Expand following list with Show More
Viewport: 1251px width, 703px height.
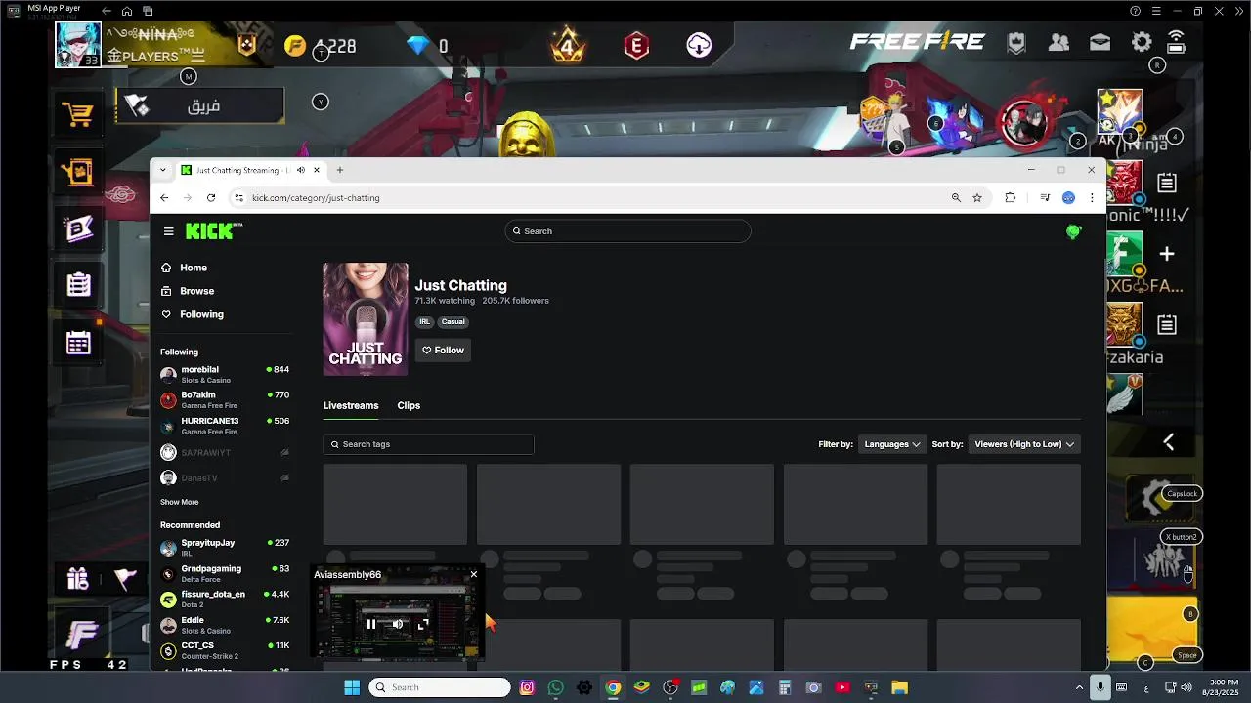(179, 502)
